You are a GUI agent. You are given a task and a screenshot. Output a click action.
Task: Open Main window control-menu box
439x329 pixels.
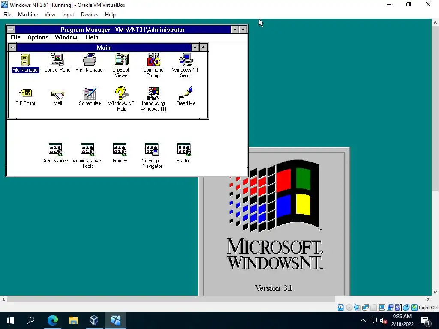tap(12, 47)
